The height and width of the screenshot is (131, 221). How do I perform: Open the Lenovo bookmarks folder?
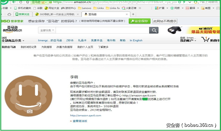point(85,8)
